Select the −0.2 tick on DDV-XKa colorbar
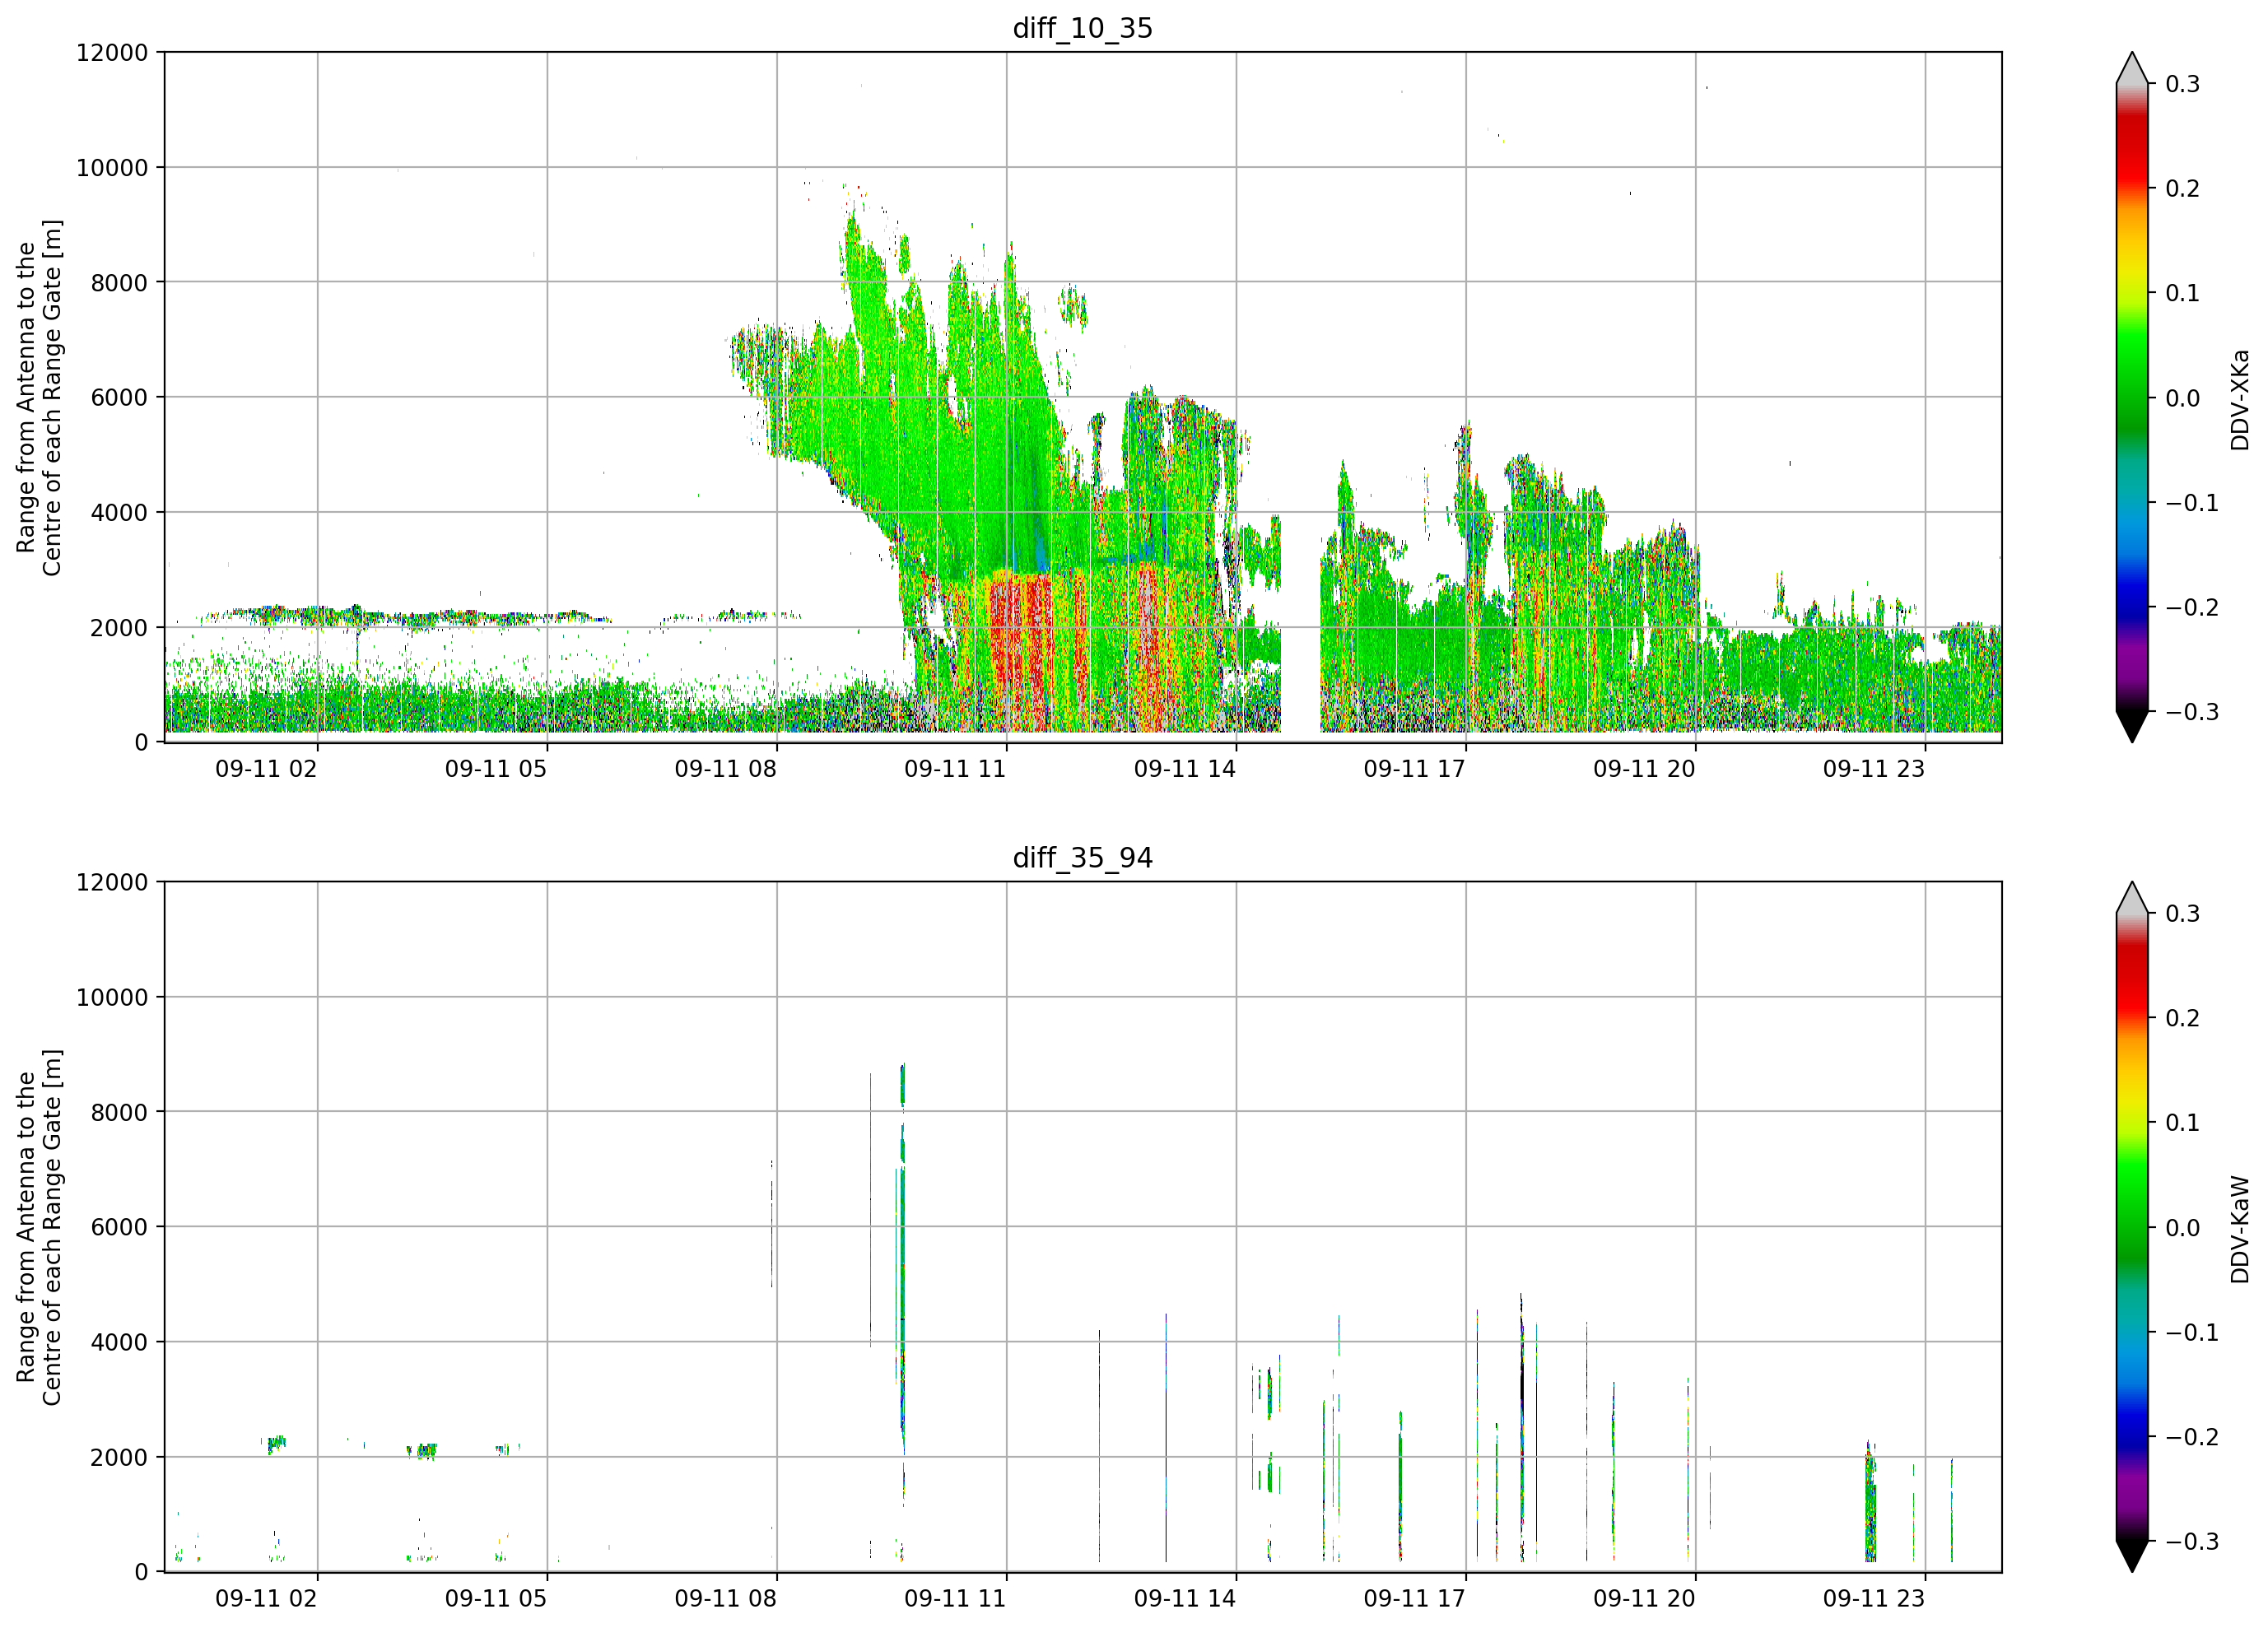The width and height of the screenshot is (2268, 1628). point(2192,607)
